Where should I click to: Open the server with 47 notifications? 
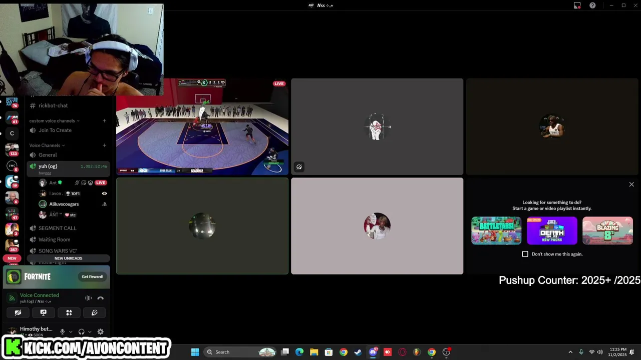click(x=12, y=213)
